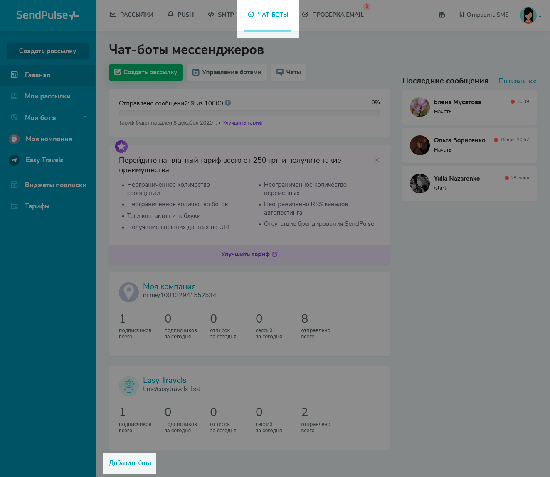Viewport: 550px width, 477px height.
Task: Click Моя компания location pin icon
Action: (x=129, y=292)
